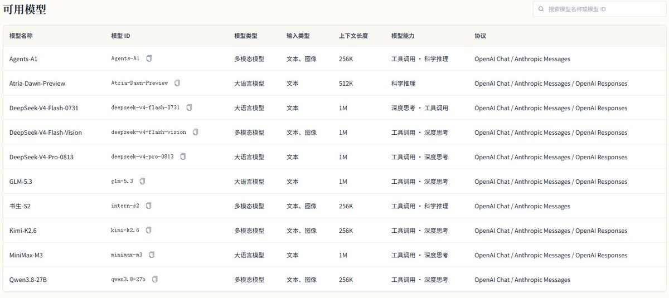Click 多模态模型 type in Agents-A1 row
669x298 pixels.
point(249,58)
